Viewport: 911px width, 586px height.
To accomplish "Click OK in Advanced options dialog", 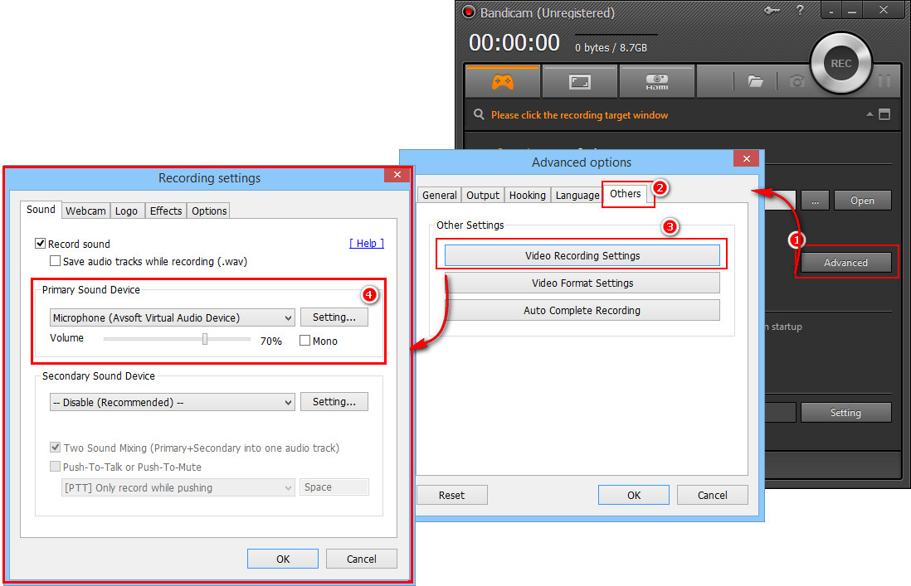I will pyautogui.click(x=634, y=495).
